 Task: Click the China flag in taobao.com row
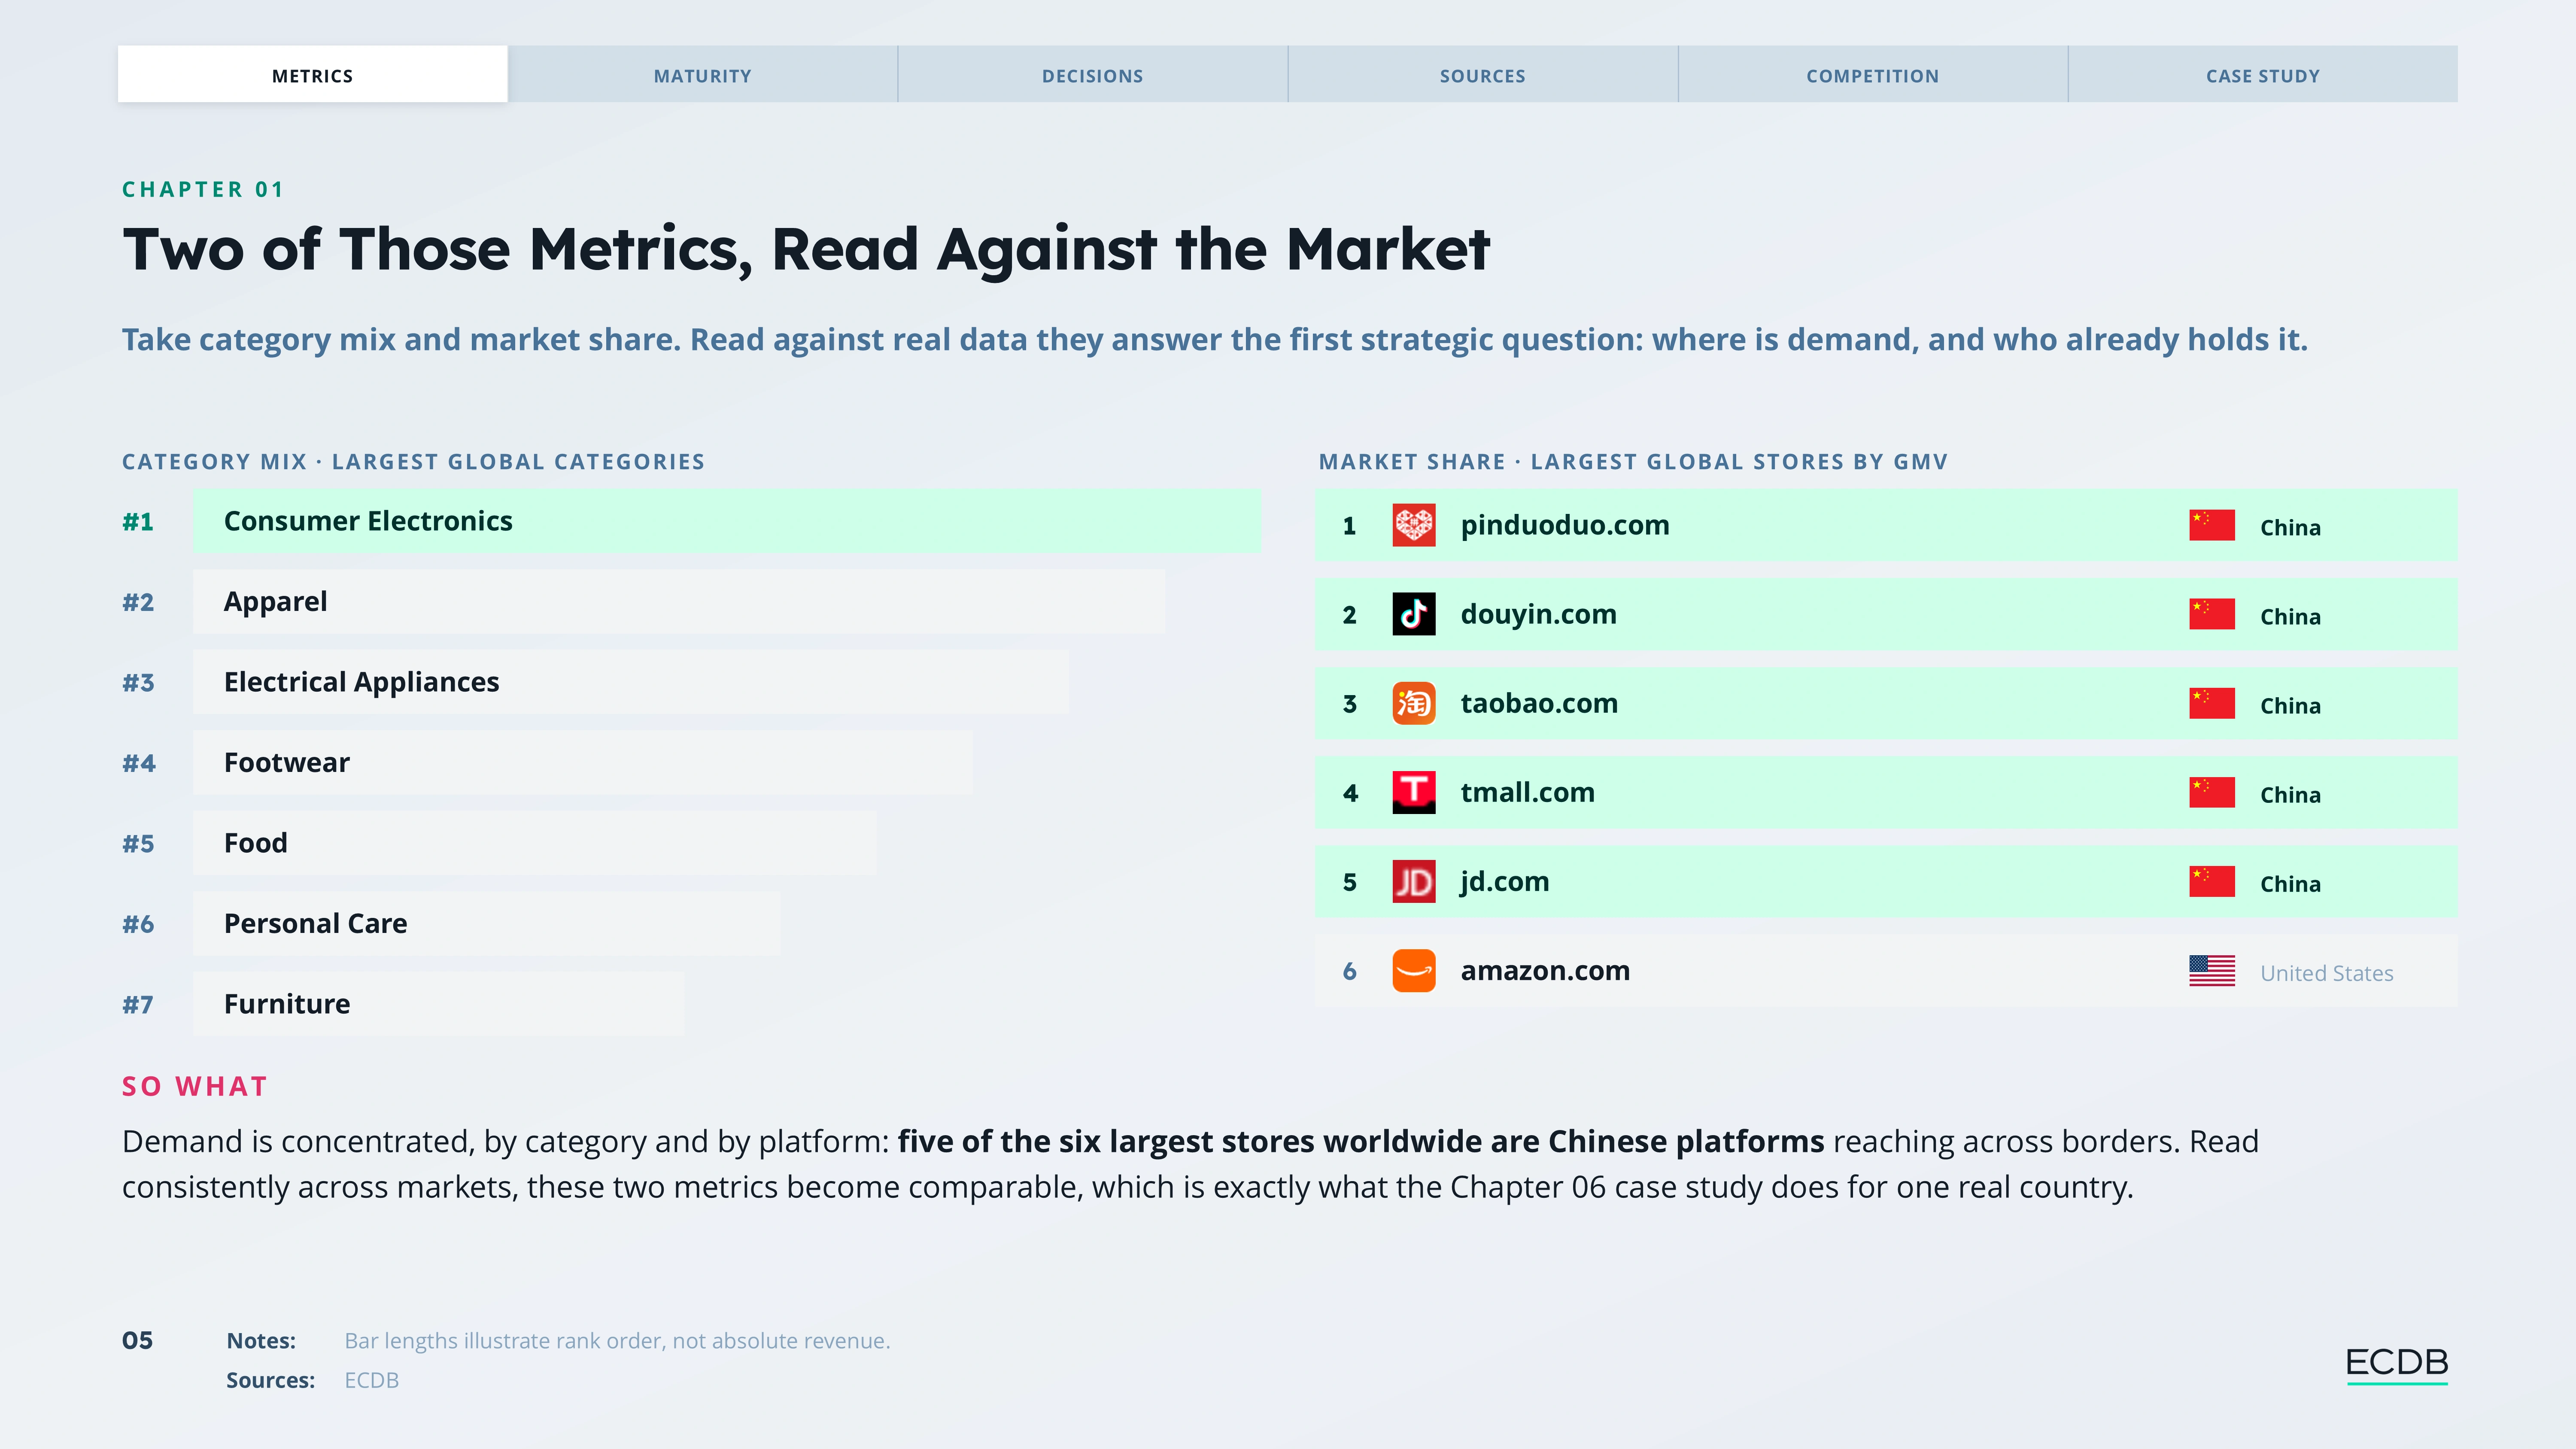[2211, 703]
